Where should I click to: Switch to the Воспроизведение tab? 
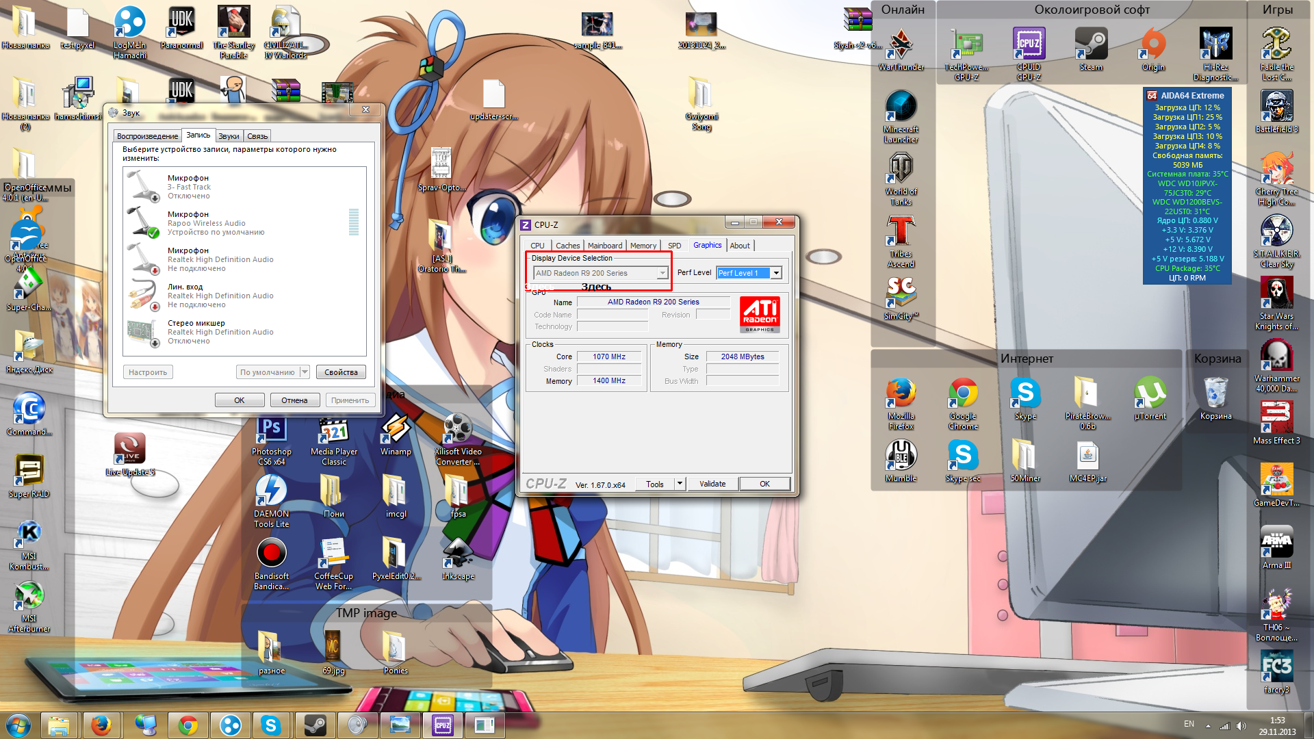pos(147,136)
